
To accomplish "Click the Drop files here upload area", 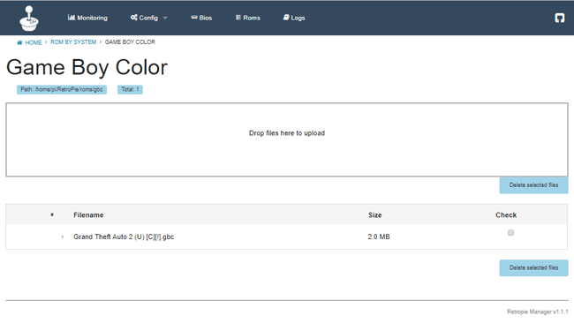I will pos(287,139).
